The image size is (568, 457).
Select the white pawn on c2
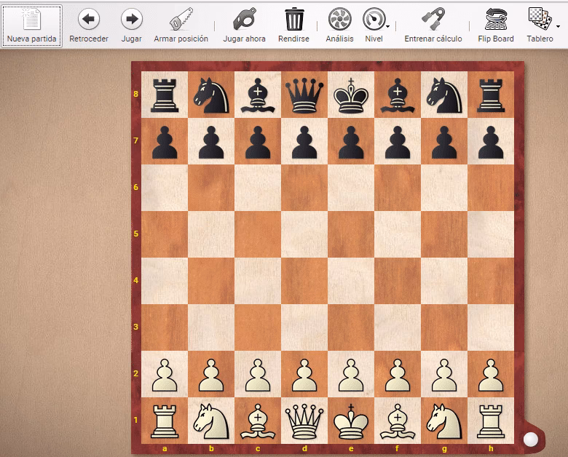click(x=258, y=375)
